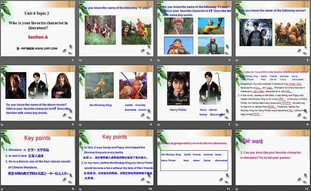Click slide number 7 label
311x191 pixels.
[229, 124]
